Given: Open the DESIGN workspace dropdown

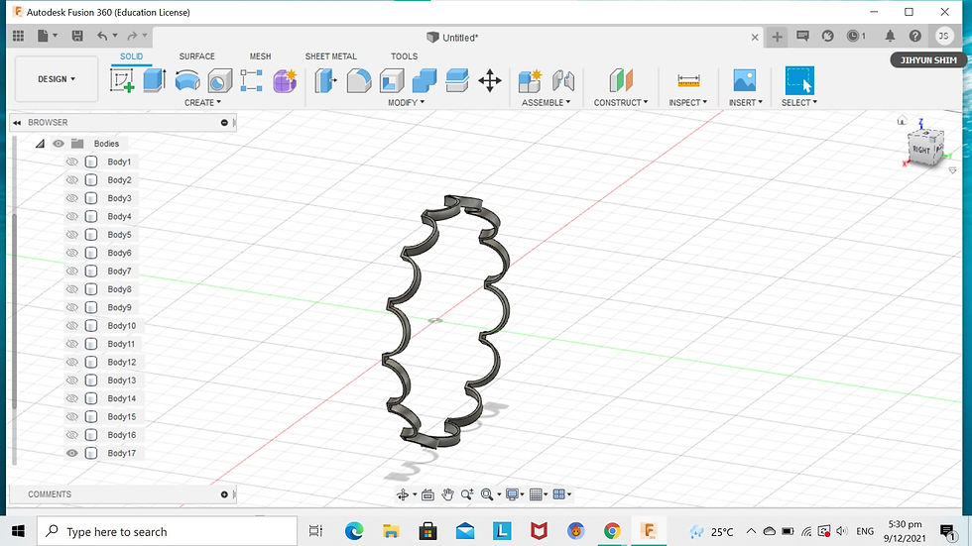Looking at the screenshot, I should point(57,79).
